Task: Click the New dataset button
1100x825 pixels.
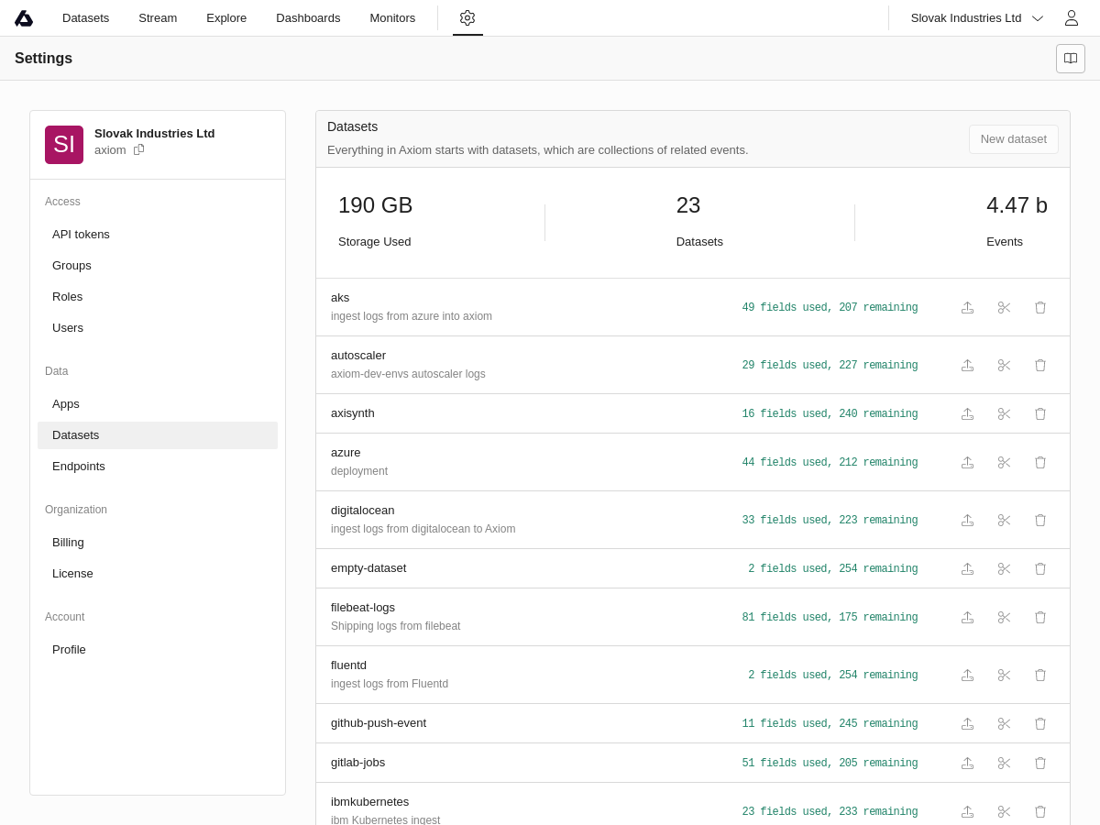Action: (1013, 139)
